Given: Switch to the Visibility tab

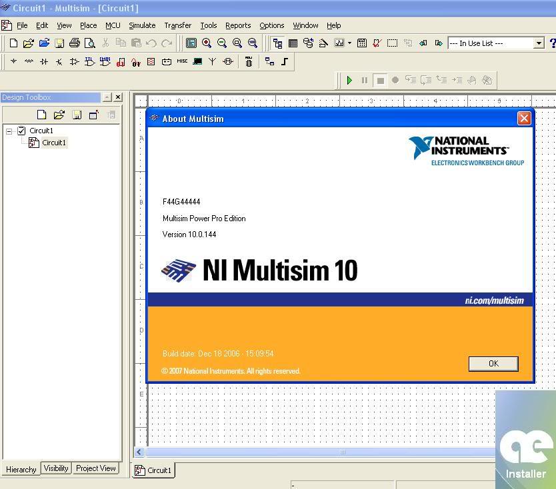Looking at the screenshot, I should click(56, 468).
